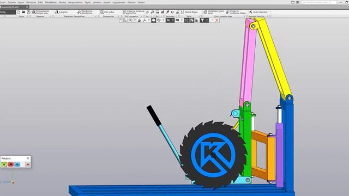Click the add component from file button
The height and width of the screenshot is (196, 349).
tap(41, 12)
